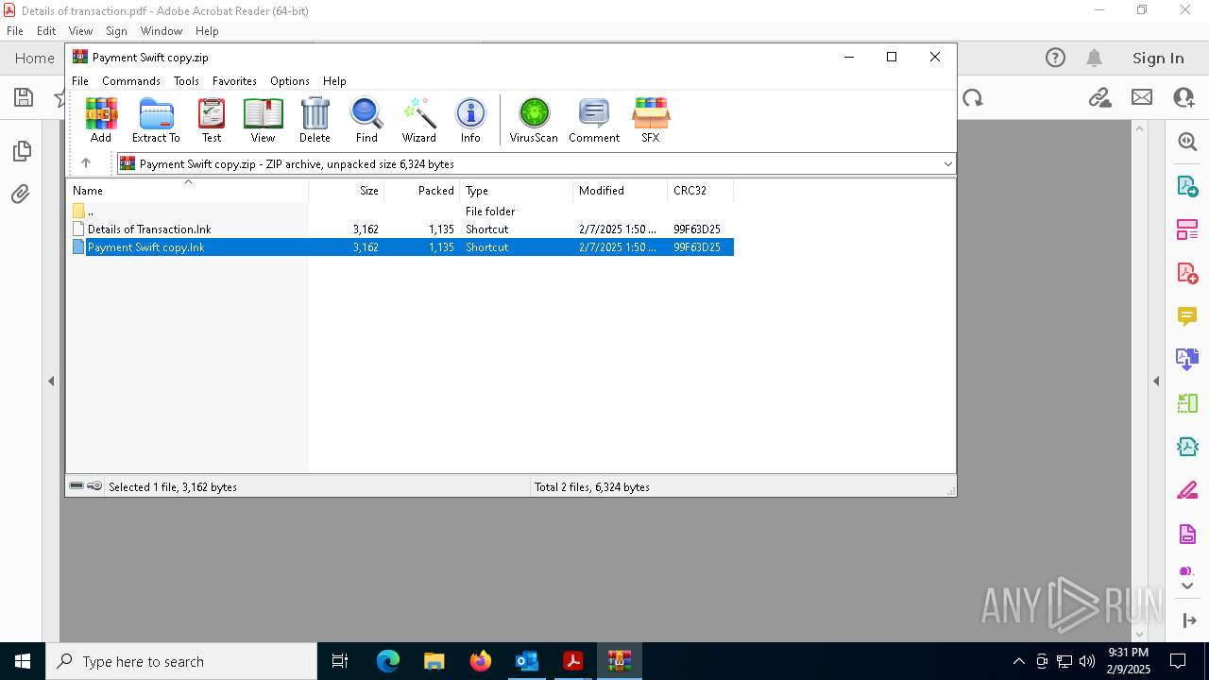1209x680 pixels.
Task: Sort files by Type column
Action: [x=516, y=191]
